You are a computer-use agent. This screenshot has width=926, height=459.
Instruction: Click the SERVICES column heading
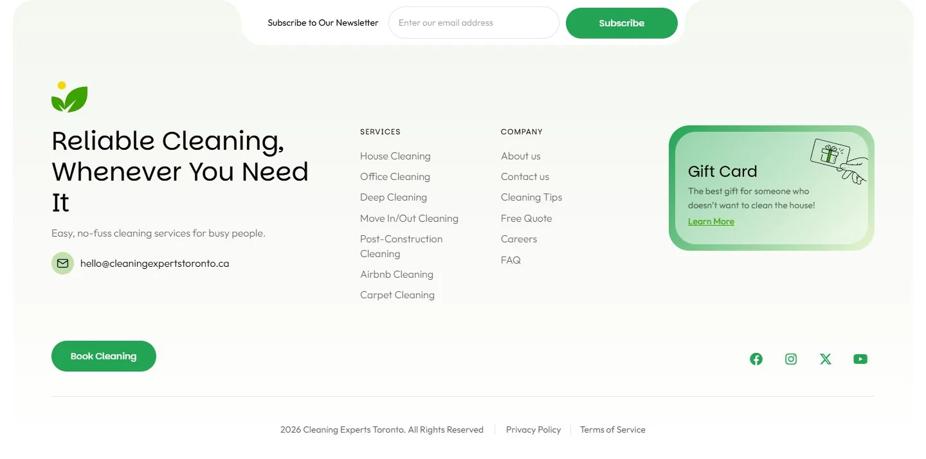pyautogui.click(x=380, y=132)
